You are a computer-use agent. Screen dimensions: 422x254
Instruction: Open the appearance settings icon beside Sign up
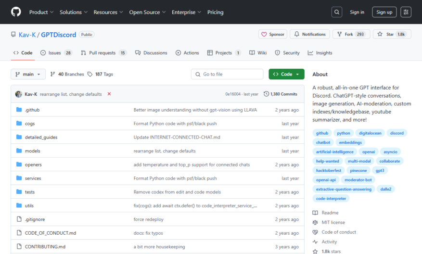pos(406,12)
